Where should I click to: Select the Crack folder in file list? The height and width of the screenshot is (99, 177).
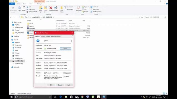tap(31, 24)
